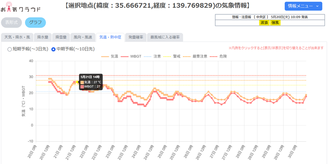Viewport: 328px width, 164px height.
Task: Click the chevron arrow on 情報メニュー
Action: pyautogui.click(x=317, y=6)
